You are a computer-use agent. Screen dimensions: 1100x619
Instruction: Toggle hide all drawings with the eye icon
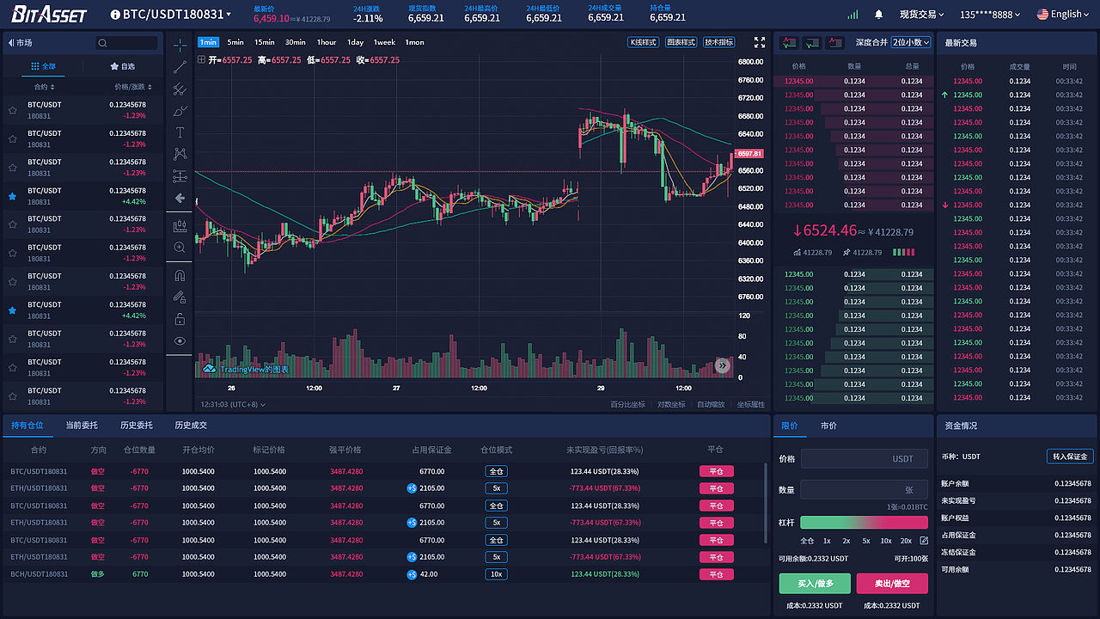180,340
